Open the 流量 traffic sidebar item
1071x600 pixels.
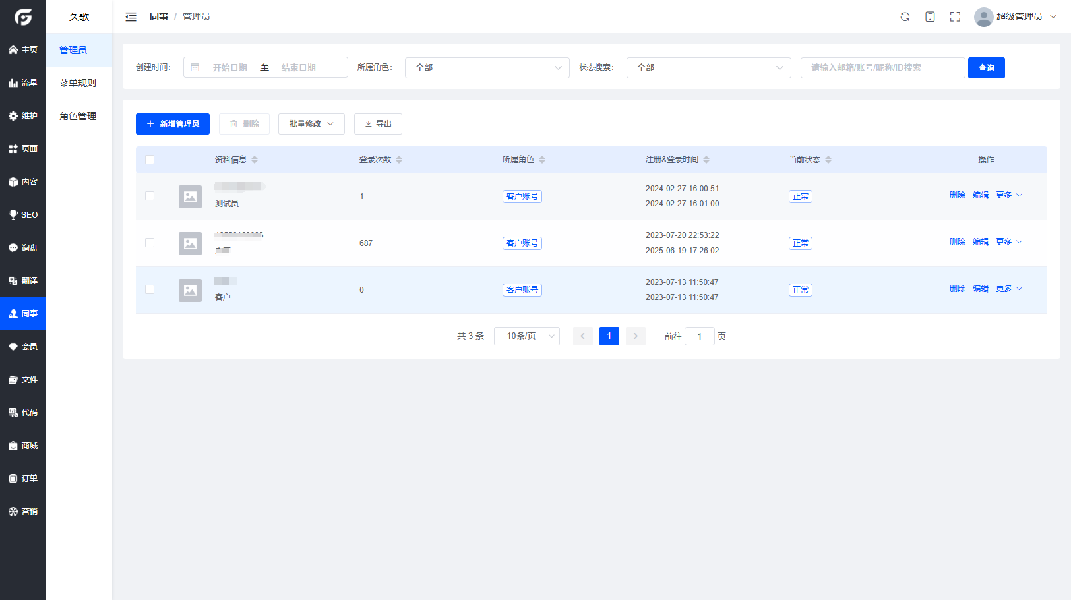[x=23, y=83]
